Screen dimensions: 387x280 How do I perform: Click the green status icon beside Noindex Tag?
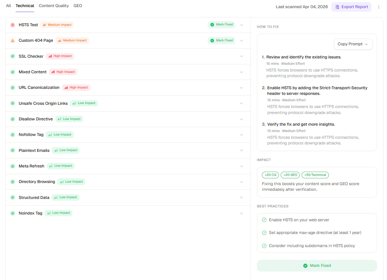click(x=12, y=213)
